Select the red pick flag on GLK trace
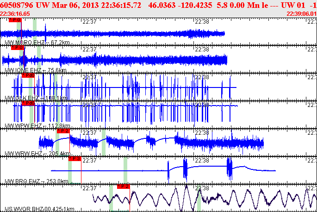Screen dimensions: 317x212 28,75
